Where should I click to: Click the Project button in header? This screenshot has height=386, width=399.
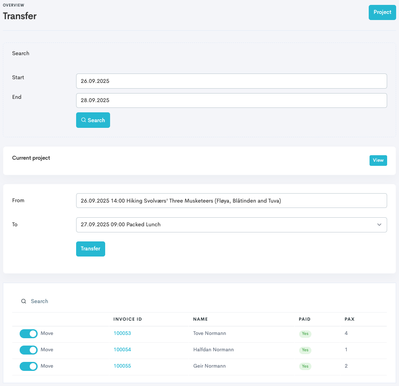point(382,12)
